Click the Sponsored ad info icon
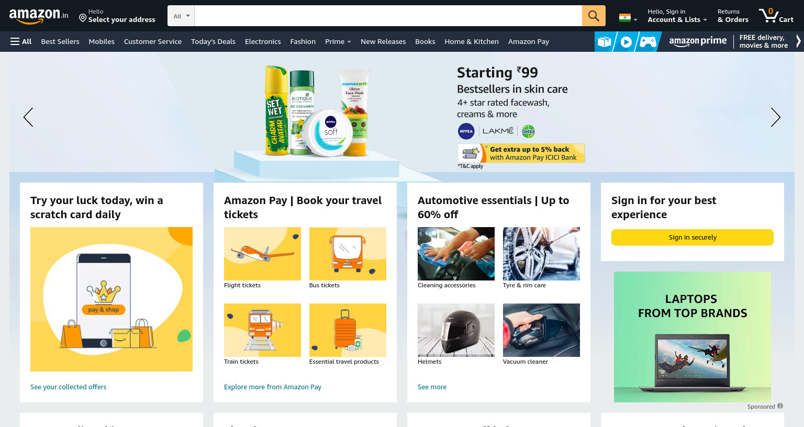Image resolution: width=804 pixels, height=427 pixels. click(x=780, y=406)
